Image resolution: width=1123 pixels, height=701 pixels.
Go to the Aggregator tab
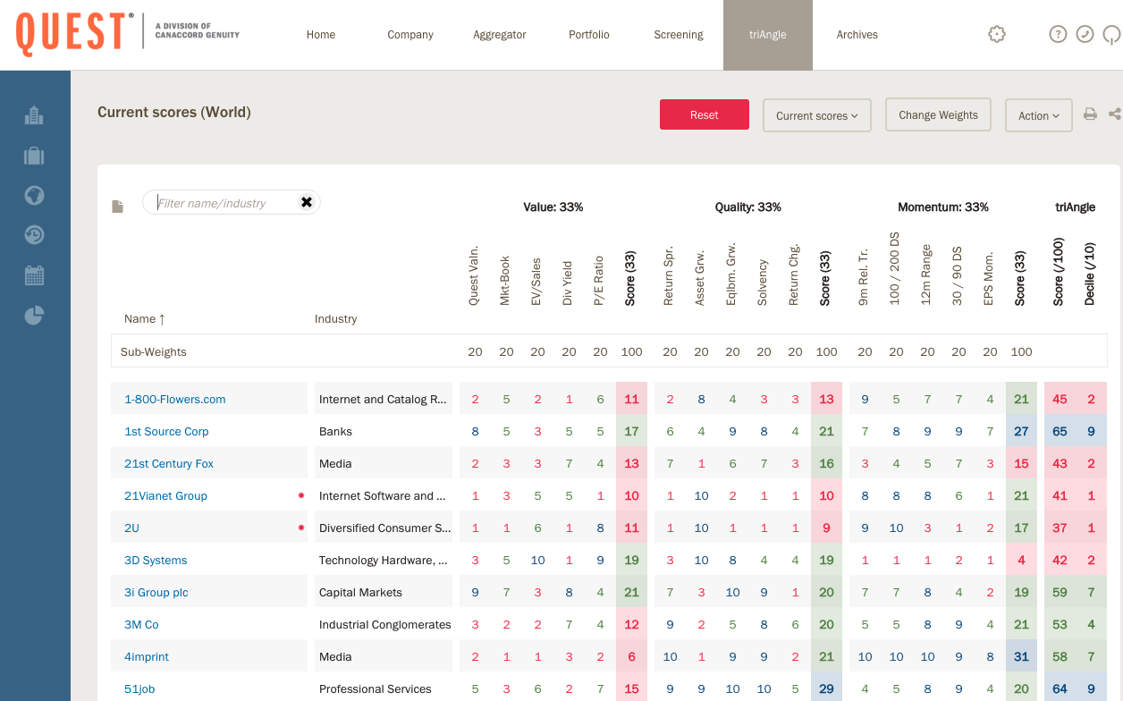[x=500, y=35]
